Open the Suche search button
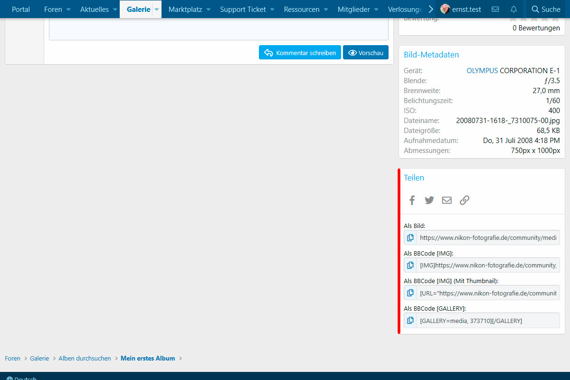This screenshot has height=380, width=570. click(546, 9)
